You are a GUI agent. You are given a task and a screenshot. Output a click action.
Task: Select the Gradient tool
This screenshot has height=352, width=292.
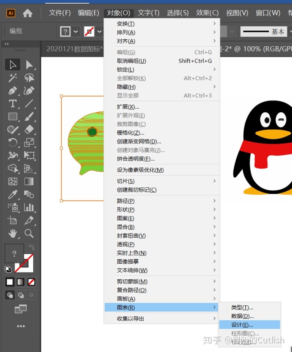tap(29, 181)
